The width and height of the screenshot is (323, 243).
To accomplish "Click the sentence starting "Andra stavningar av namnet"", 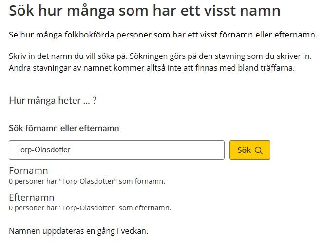I will tap(152, 68).
